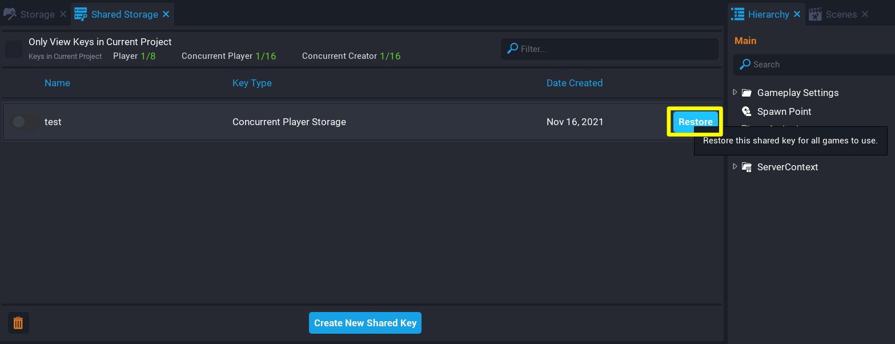Screen dimensions: 895x344
Task: Click the ServerContext folder icon
Action: [x=746, y=166]
